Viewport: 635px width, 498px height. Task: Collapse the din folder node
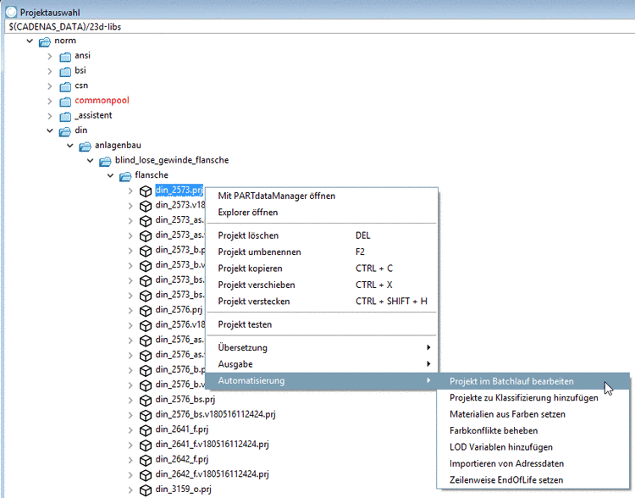[x=50, y=130]
